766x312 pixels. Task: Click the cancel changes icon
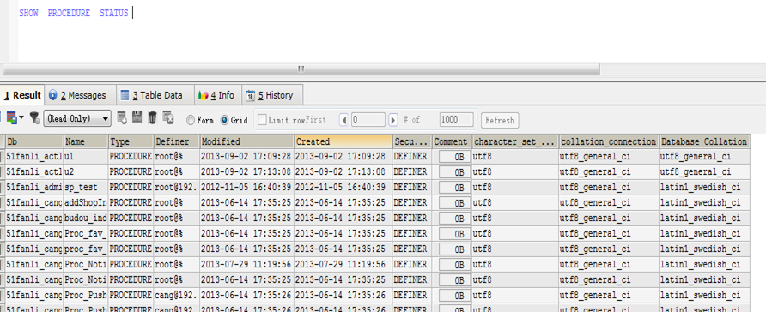pyautogui.click(x=168, y=117)
